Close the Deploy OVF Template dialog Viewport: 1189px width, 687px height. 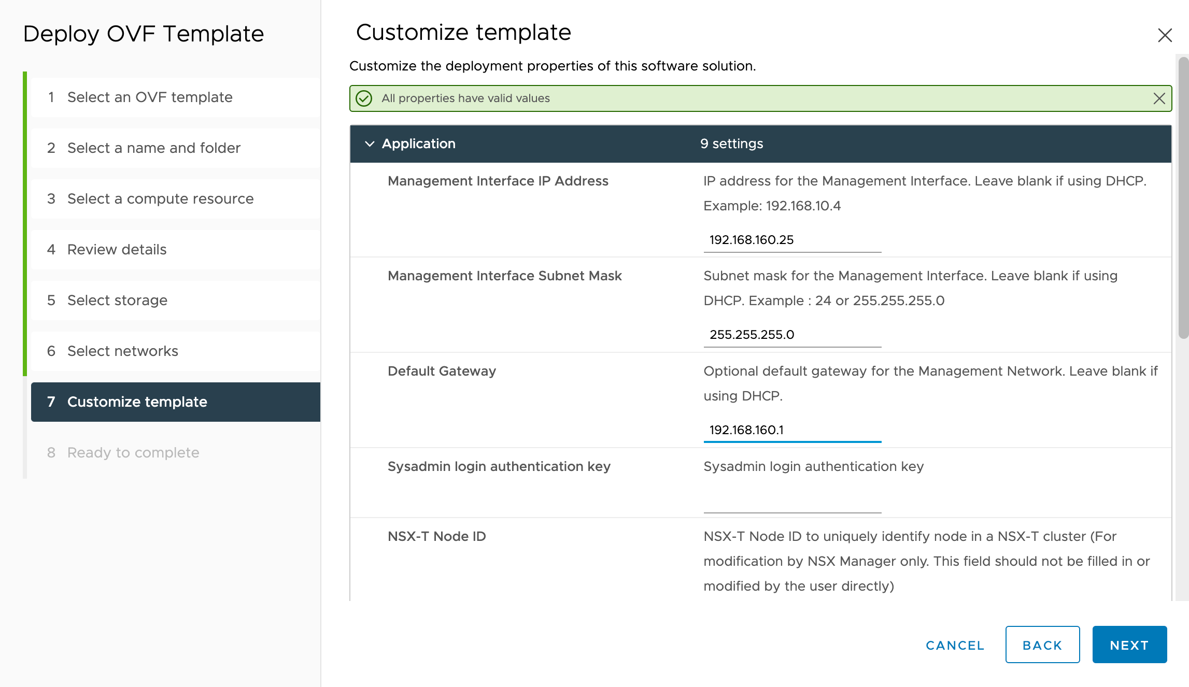(x=1165, y=35)
